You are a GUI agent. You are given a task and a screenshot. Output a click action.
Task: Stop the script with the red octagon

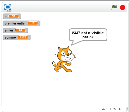pyautogui.click(x=122, y=7)
